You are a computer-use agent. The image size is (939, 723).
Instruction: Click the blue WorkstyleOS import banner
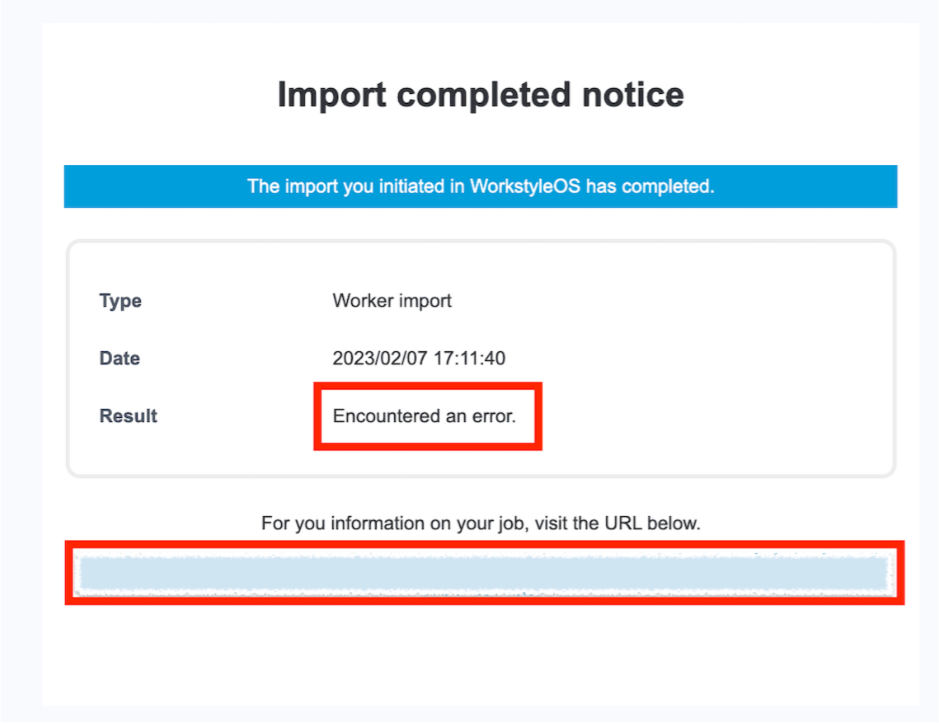point(481,186)
